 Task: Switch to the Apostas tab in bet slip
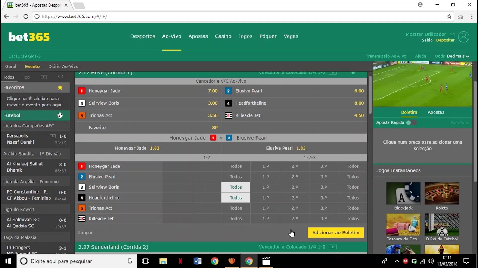point(436,112)
